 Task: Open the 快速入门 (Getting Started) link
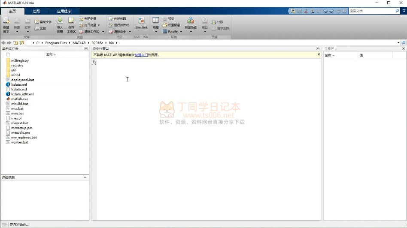[142, 55]
